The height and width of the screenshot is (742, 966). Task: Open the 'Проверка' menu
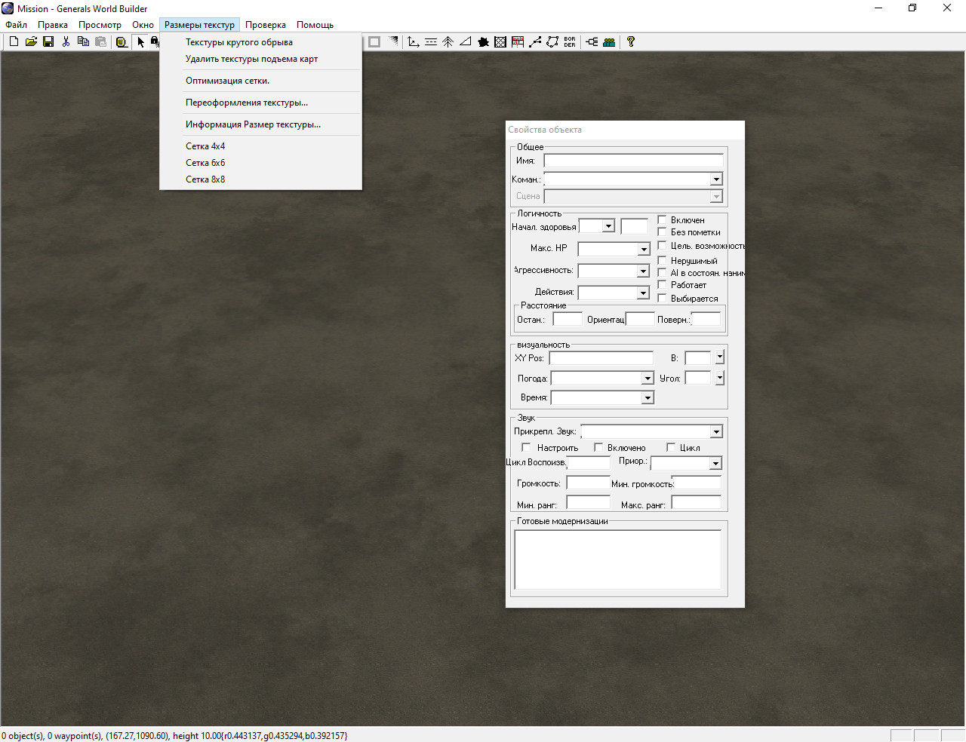pos(265,25)
